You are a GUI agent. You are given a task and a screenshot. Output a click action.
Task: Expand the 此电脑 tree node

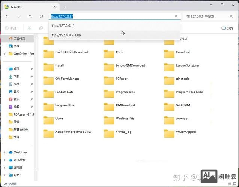tap(4, 167)
